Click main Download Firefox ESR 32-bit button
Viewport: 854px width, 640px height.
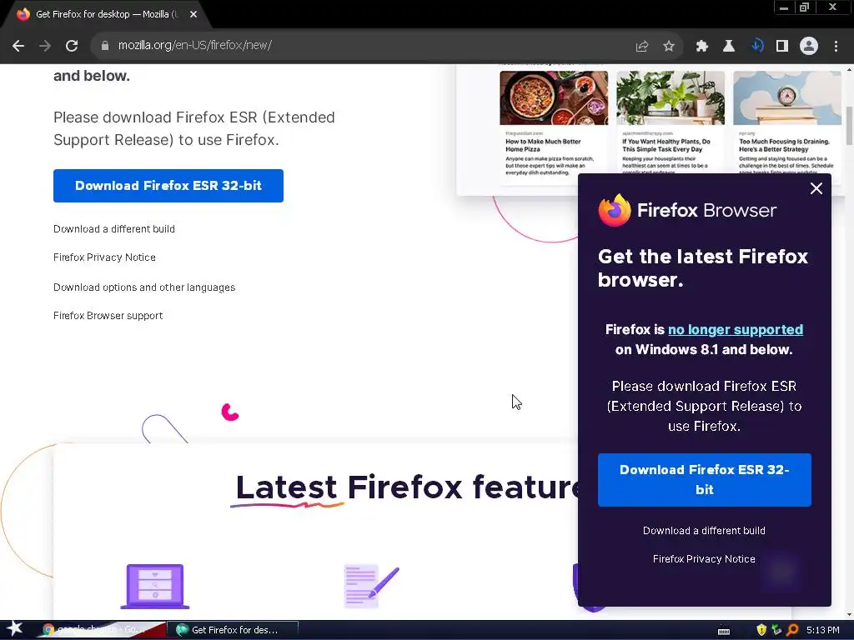tap(168, 186)
